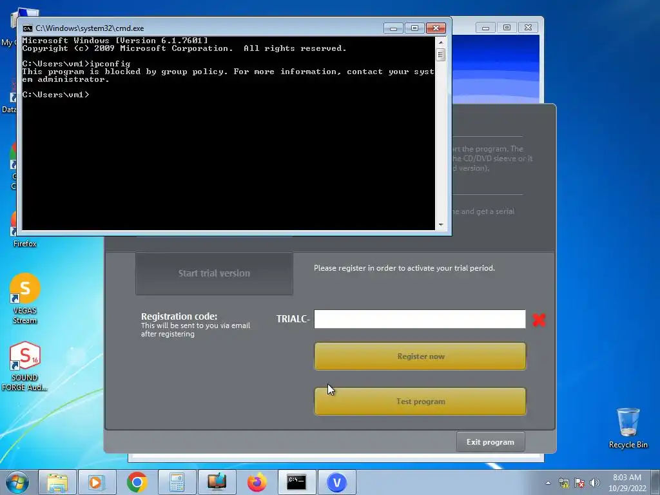The width and height of the screenshot is (660, 495).
Task: Close the background blue window
Action: (x=528, y=28)
